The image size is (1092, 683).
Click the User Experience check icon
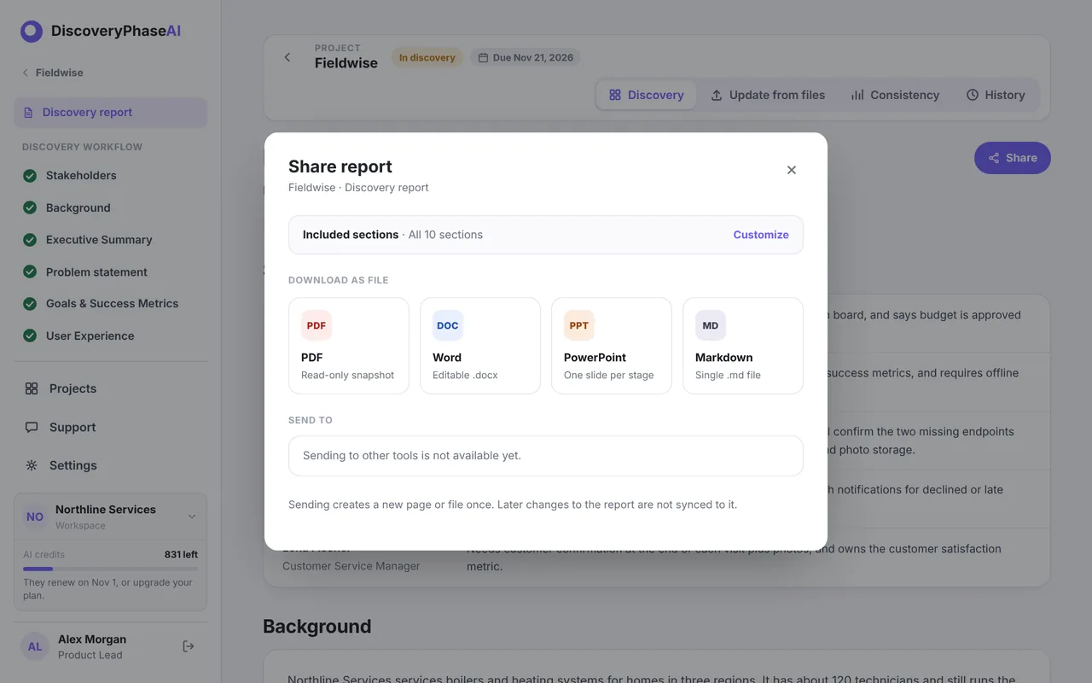[x=30, y=336]
